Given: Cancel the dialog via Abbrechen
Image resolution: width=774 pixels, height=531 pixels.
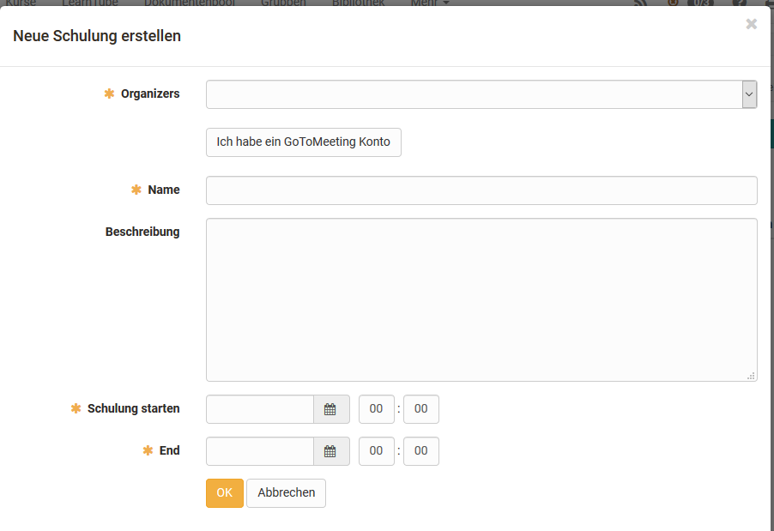Looking at the screenshot, I should [286, 492].
